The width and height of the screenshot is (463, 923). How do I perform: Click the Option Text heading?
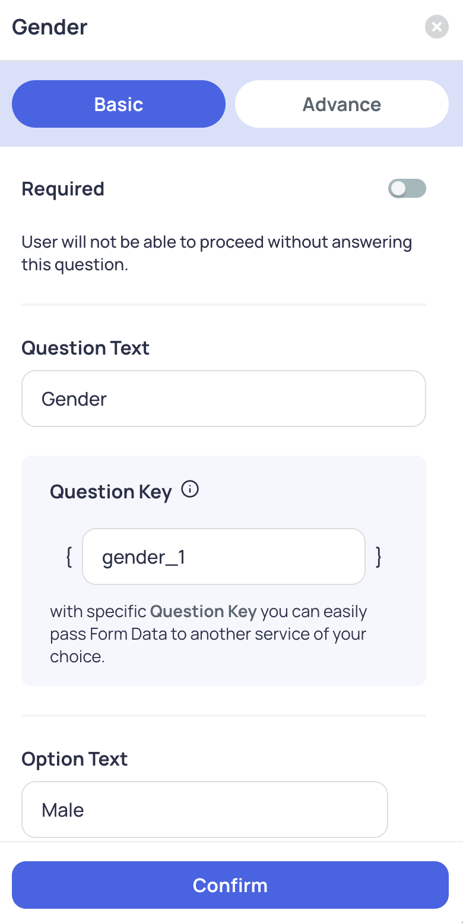(75, 758)
